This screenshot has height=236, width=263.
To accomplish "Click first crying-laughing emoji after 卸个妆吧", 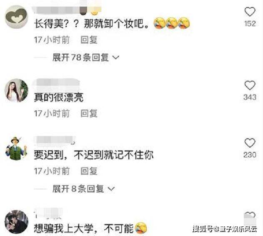I will (x=159, y=23).
